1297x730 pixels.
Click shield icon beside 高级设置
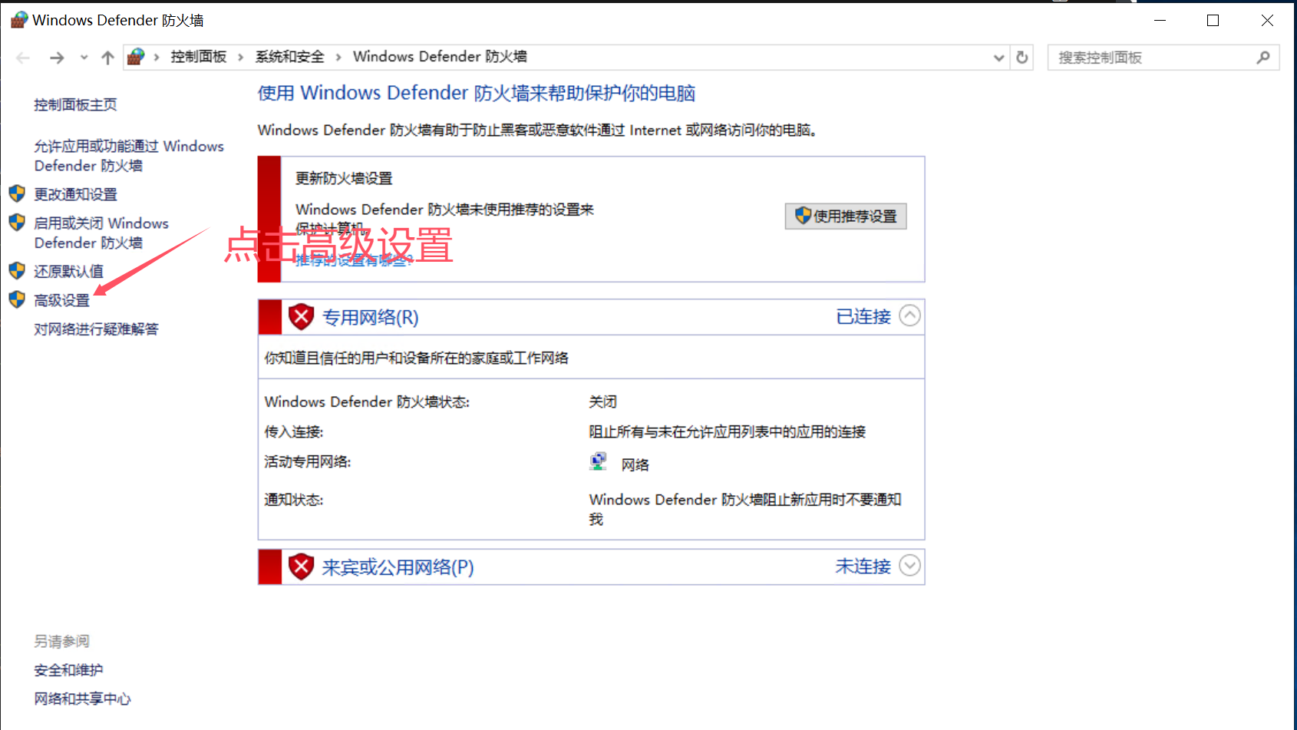click(x=17, y=299)
